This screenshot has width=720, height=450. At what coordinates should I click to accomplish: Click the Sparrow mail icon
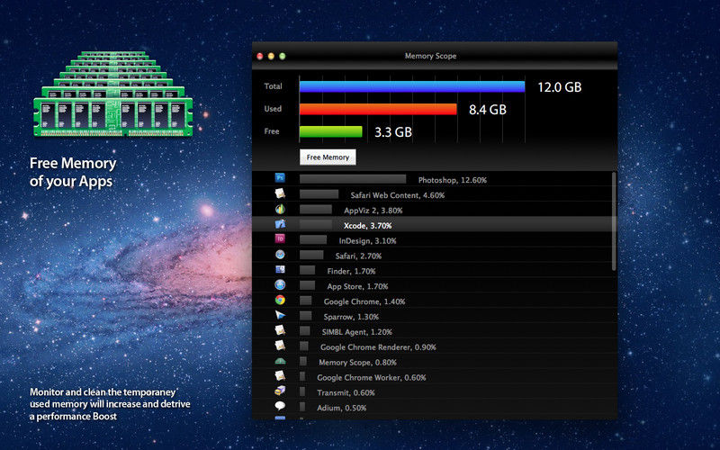click(280, 316)
